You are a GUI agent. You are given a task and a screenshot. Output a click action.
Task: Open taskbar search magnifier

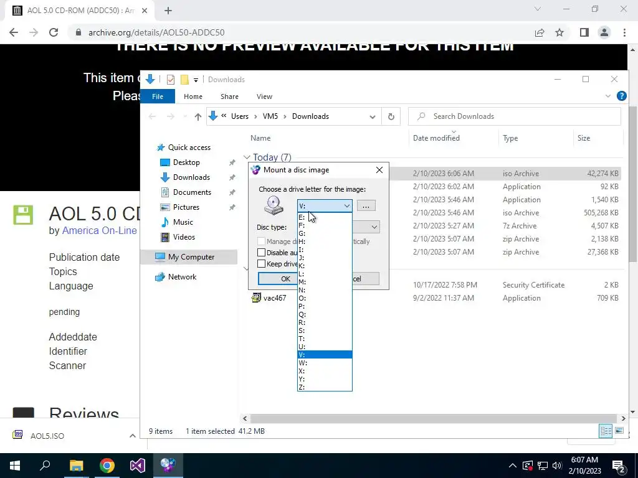point(45,466)
